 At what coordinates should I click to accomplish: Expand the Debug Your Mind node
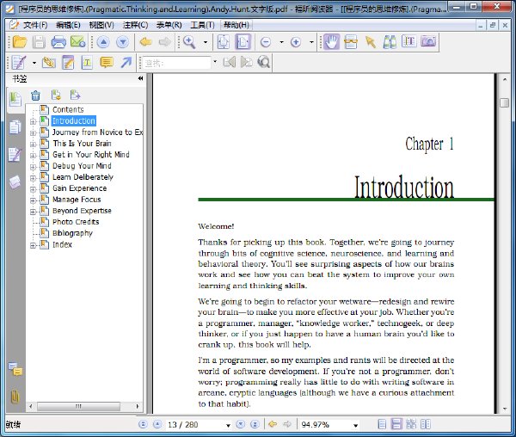click(33, 167)
